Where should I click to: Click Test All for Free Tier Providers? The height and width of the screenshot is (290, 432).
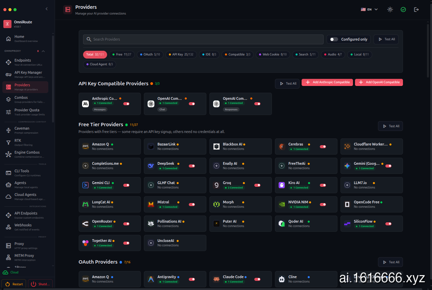pyautogui.click(x=390, y=126)
